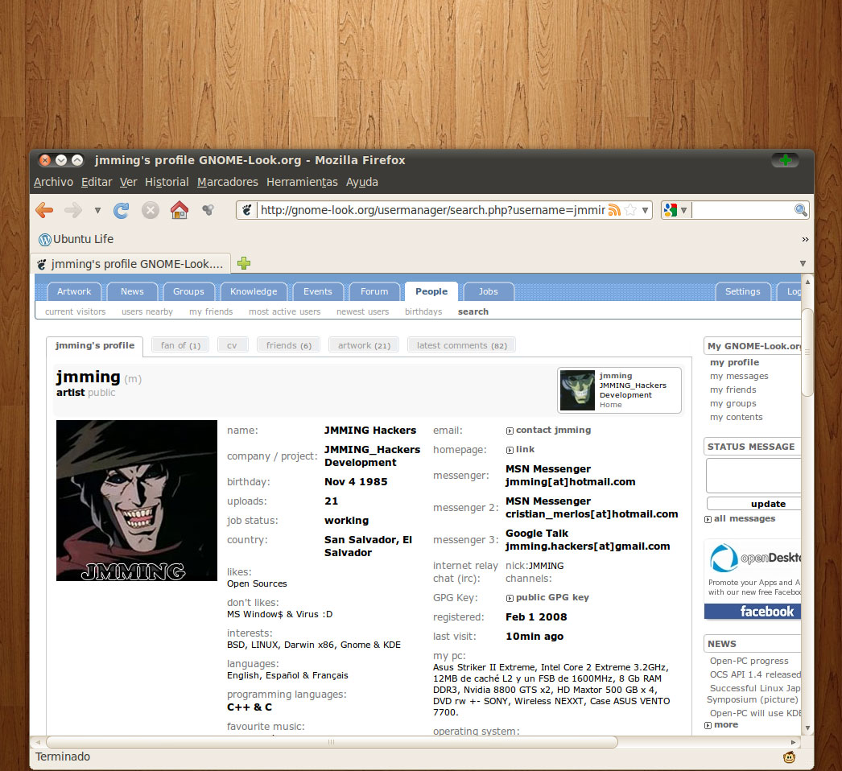Image resolution: width=842 pixels, height=771 pixels.
Task: Switch to the Knowledge site tab
Action: pyautogui.click(x=254, y=291)
